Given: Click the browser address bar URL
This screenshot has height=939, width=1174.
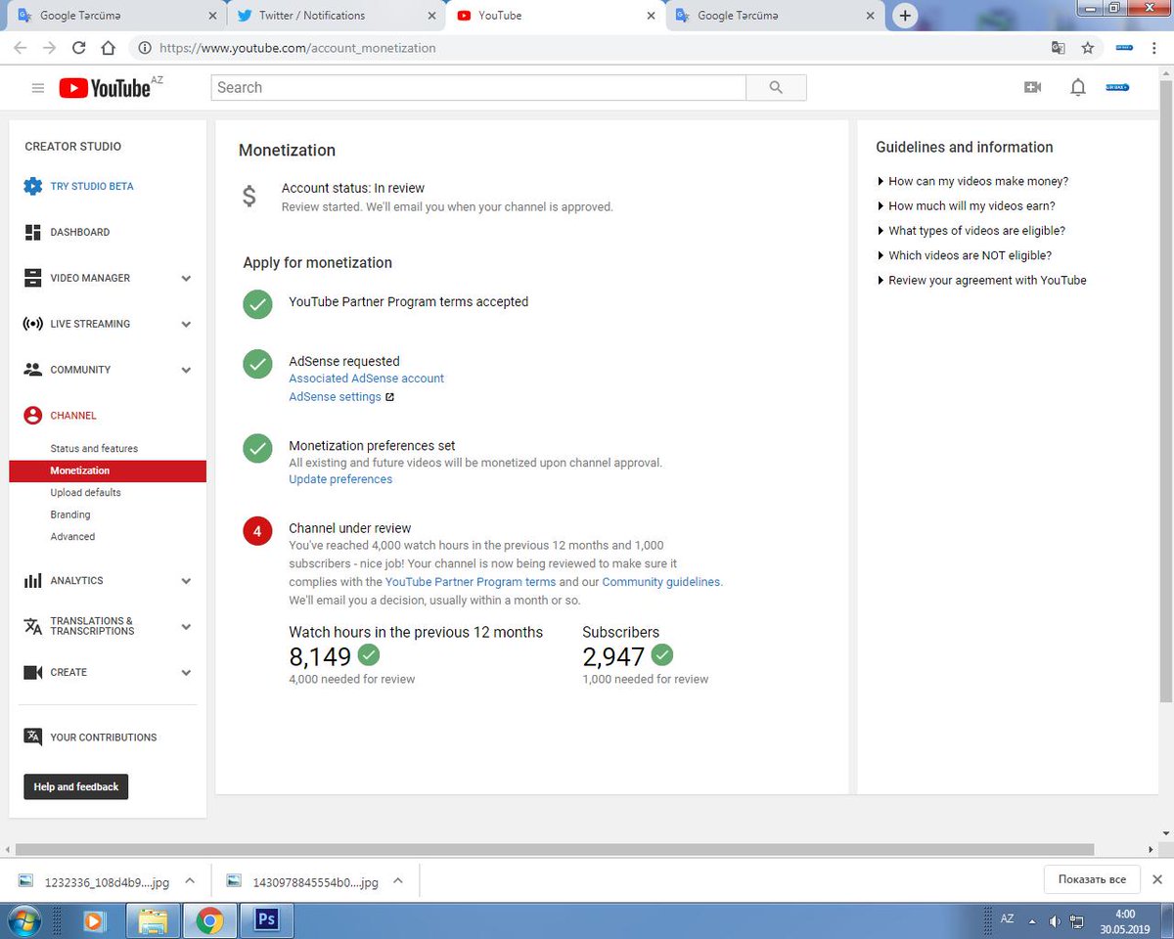Looking at the screenshot, I should [297, 47].
